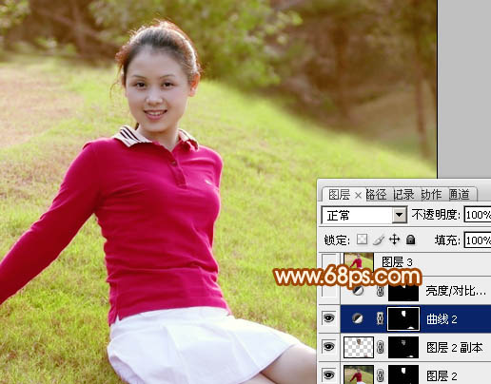Click the mask link icon on 曲线 2
The height and width of the screenshot is (384, 491).
(380, 318)
